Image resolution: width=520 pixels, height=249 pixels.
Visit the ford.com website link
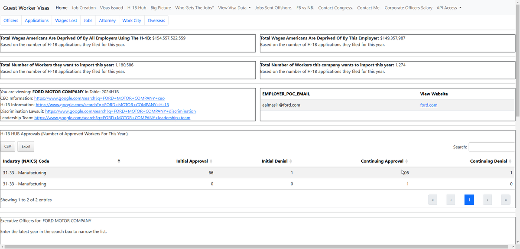(x=429, y=105)
